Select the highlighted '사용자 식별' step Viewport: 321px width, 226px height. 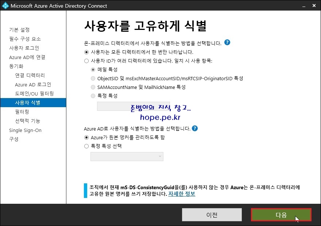point(33,103)
